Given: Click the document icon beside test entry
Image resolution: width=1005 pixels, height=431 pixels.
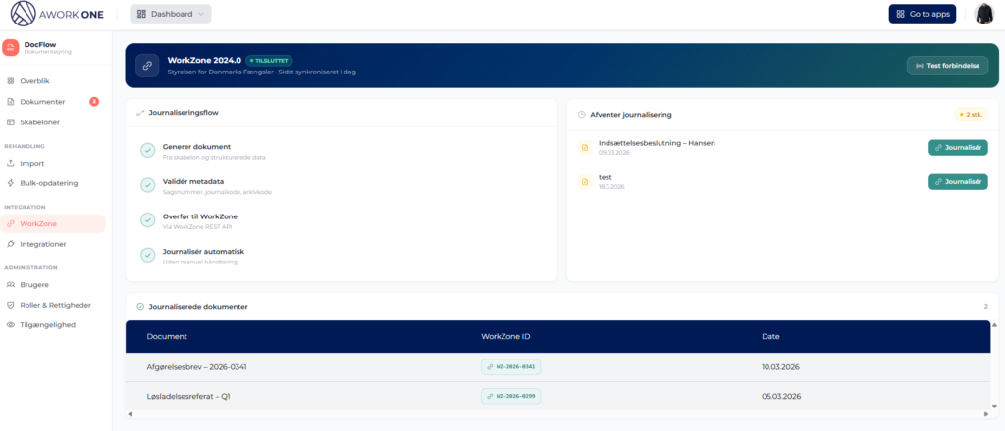Looking at the screenshot, I should click(585, 181).
